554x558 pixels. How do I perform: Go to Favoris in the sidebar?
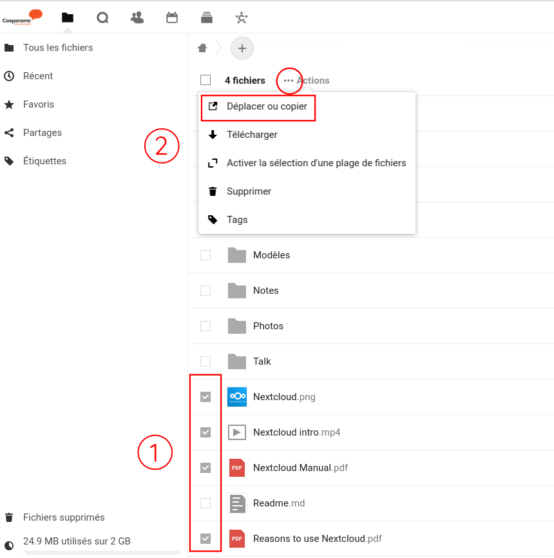click(x=39, y=104)
